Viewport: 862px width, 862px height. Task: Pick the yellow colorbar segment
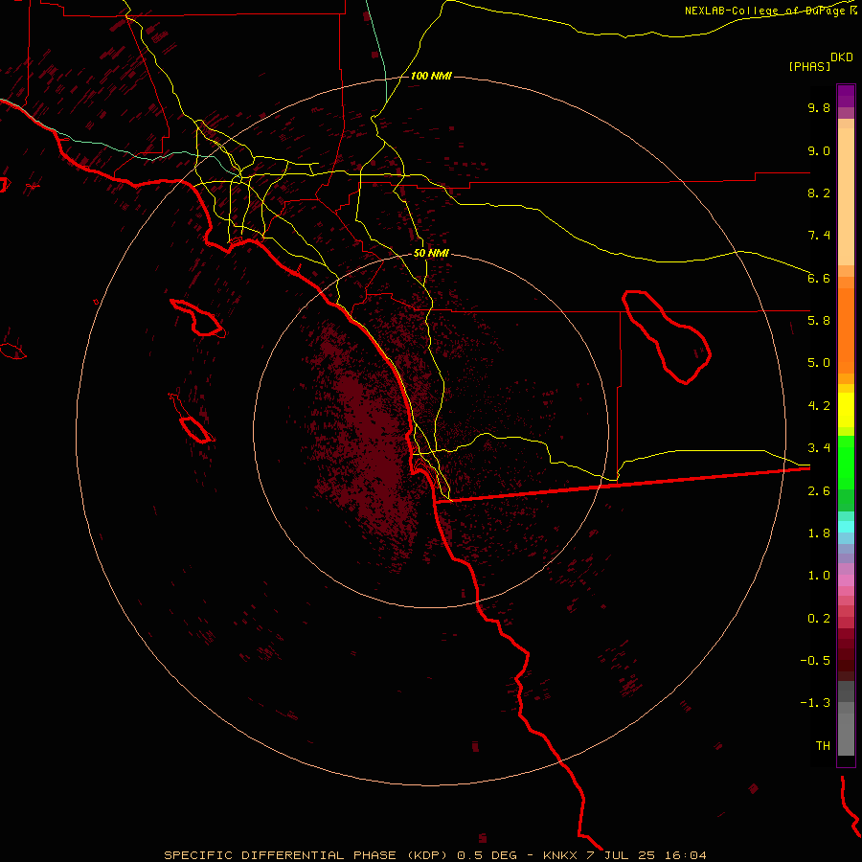tap(846, 410)
